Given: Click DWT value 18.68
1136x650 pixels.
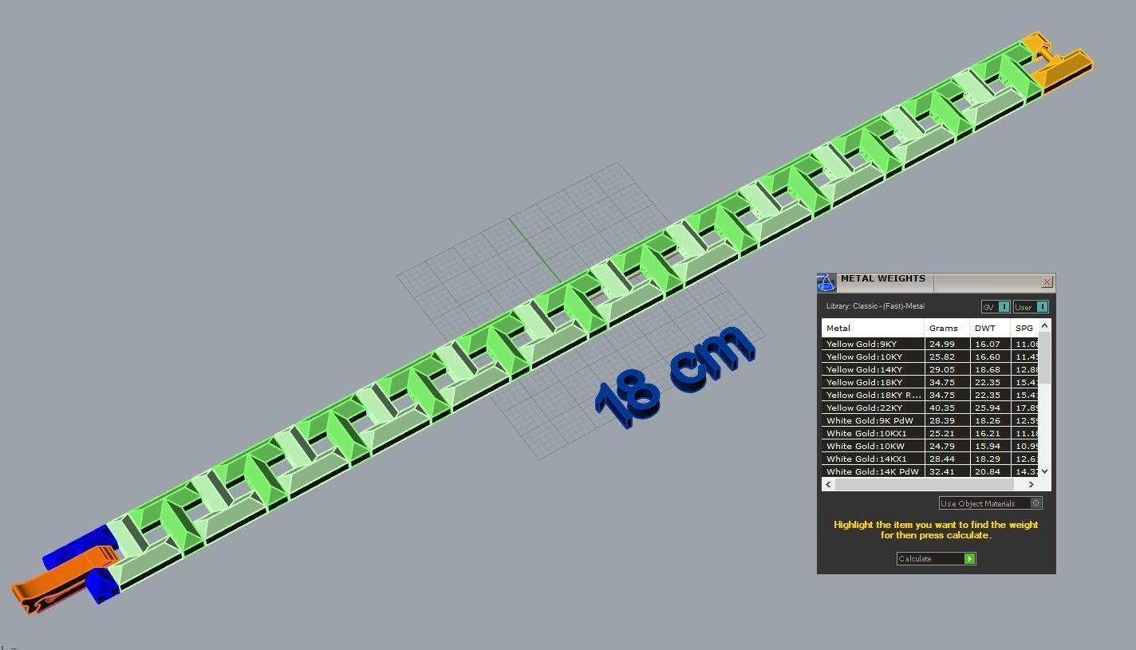Looking at the screenshot, I should (x=987, y=369).
